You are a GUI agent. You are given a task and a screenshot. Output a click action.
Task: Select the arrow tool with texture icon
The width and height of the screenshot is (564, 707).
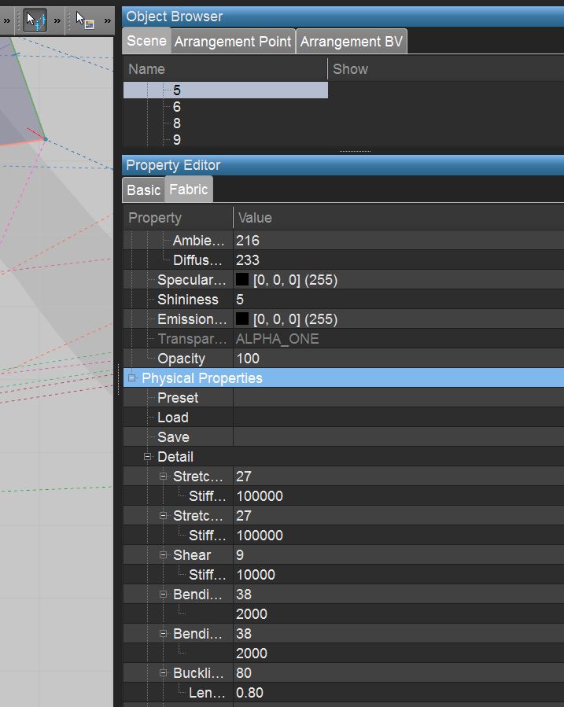pos(84,20)
